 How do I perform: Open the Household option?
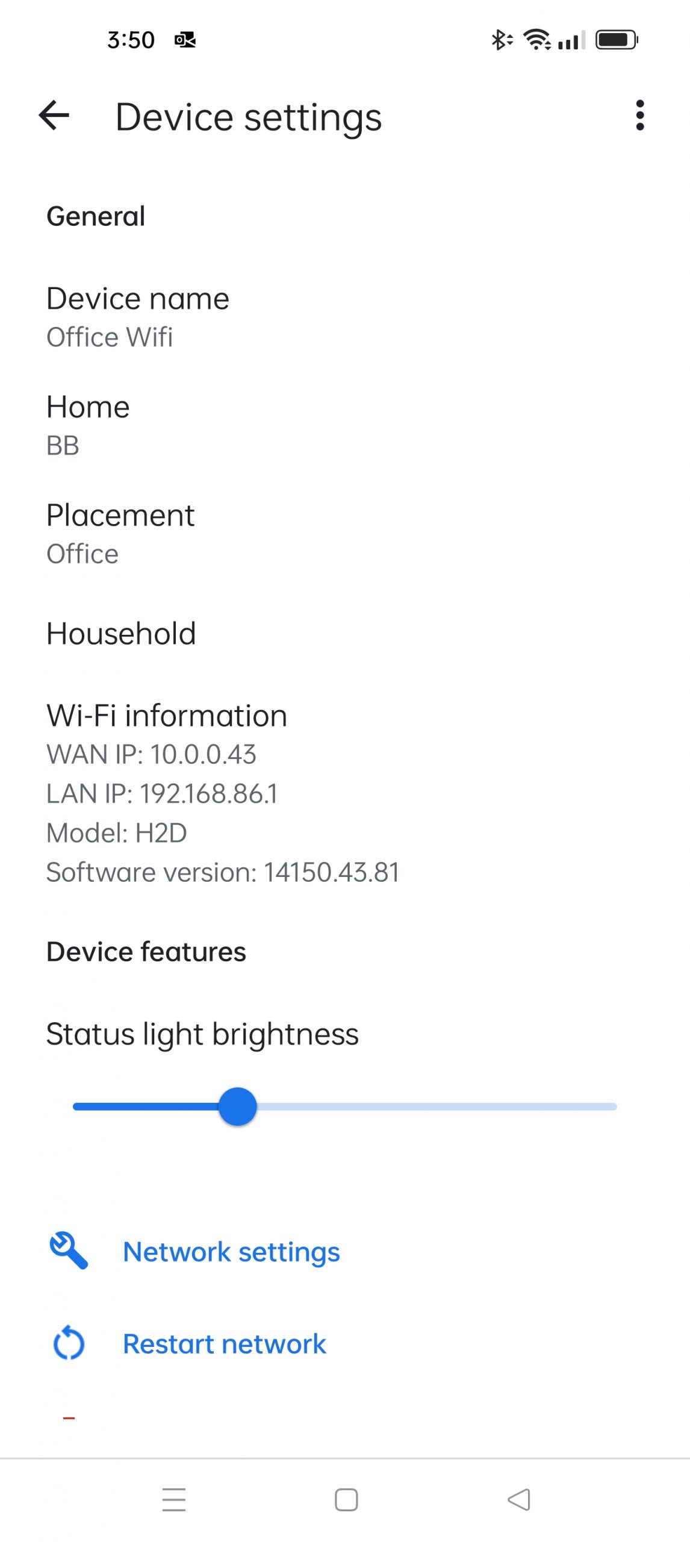121,634
